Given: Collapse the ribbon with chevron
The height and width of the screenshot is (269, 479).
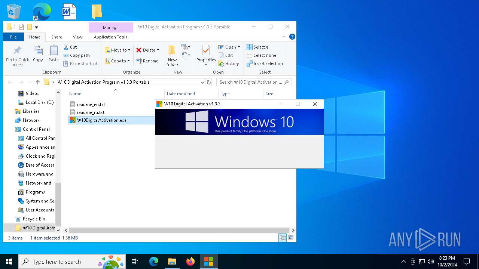Looking at the screenshot, I should tap(284, 37).
